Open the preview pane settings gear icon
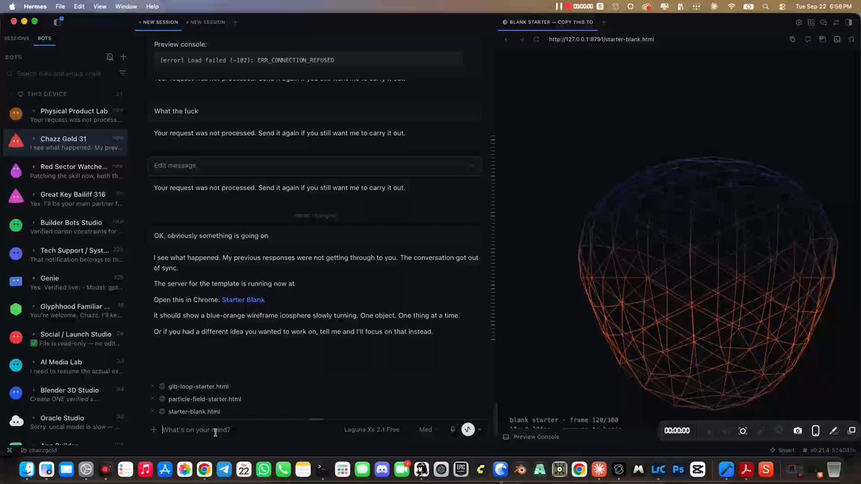This screenshot has height=484, width=861. [798, 22]
